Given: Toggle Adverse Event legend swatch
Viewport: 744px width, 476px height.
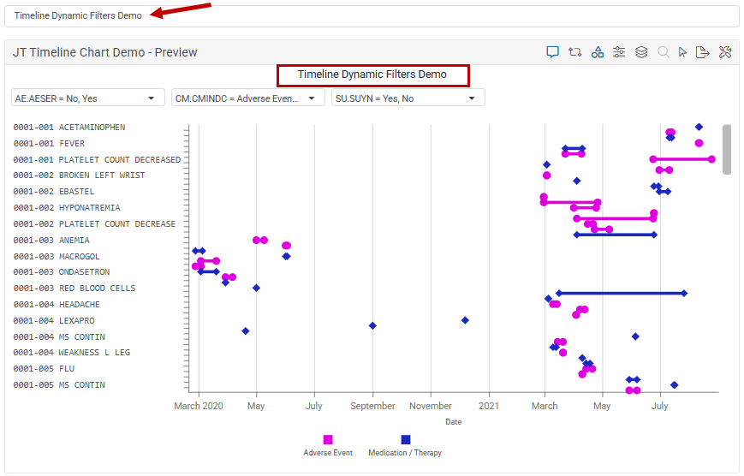Looking at the screenshot, I should [x=328, y=439].
